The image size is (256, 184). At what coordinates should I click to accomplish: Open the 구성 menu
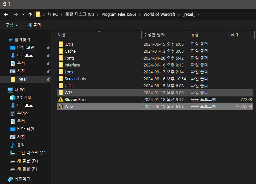(12, 25)
